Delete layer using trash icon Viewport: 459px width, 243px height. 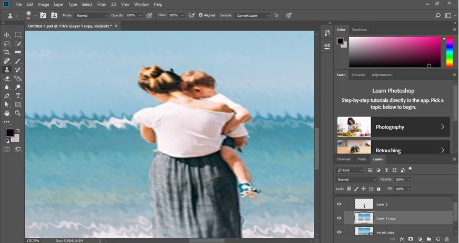click(x=446, y=239)
